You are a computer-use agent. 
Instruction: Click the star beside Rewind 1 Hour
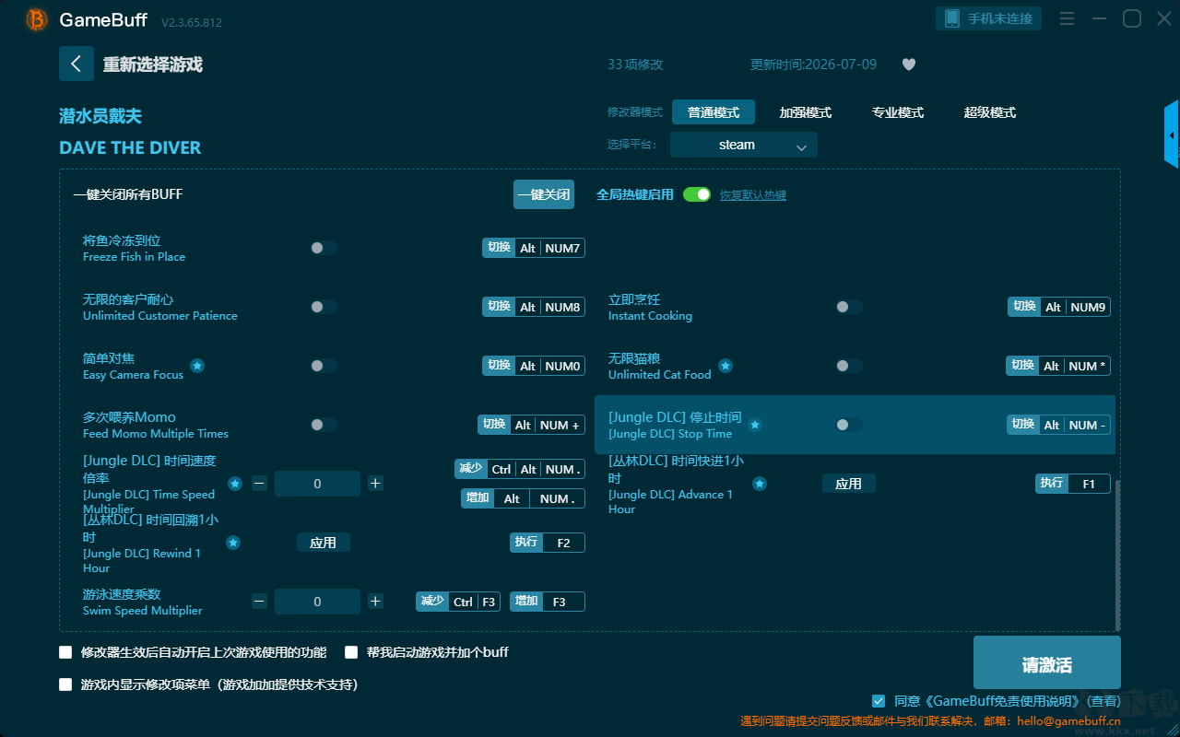click(x=233, y=543)
